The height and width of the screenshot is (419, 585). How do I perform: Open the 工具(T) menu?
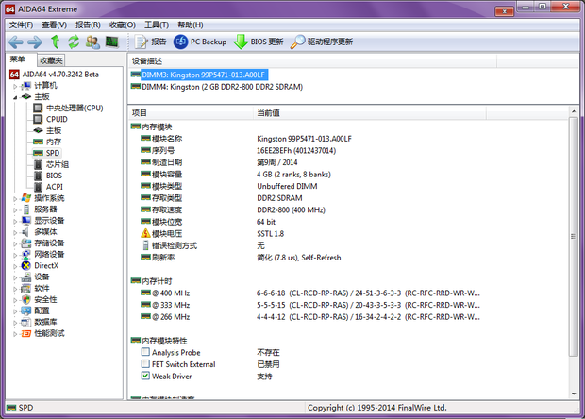(x=157, y=25)
